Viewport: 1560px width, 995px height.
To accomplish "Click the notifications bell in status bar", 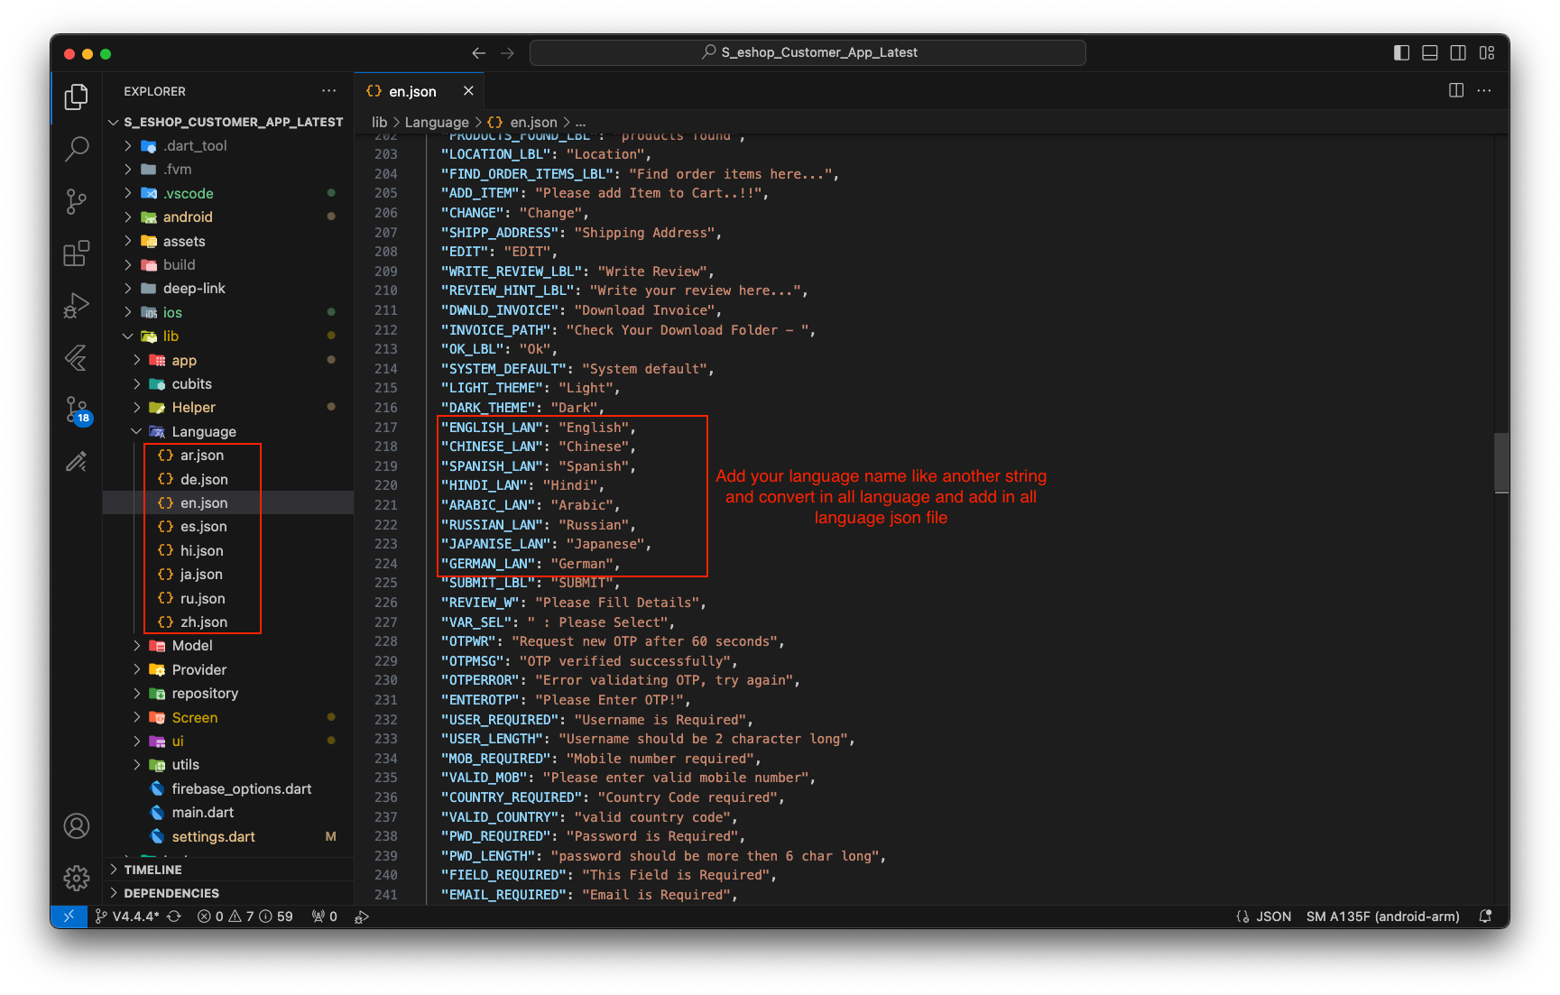I will coord(1485,917).
